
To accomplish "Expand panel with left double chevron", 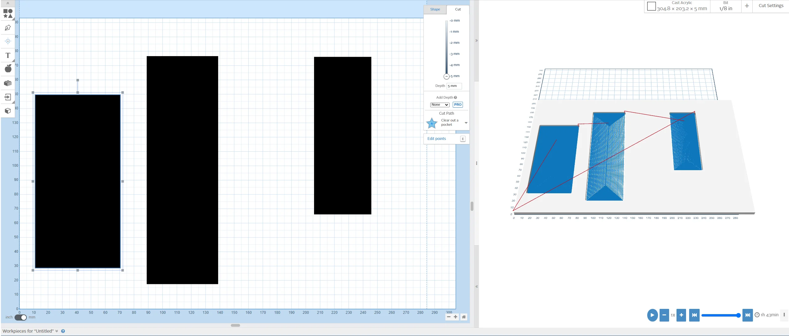I will [x=476, y=287].
